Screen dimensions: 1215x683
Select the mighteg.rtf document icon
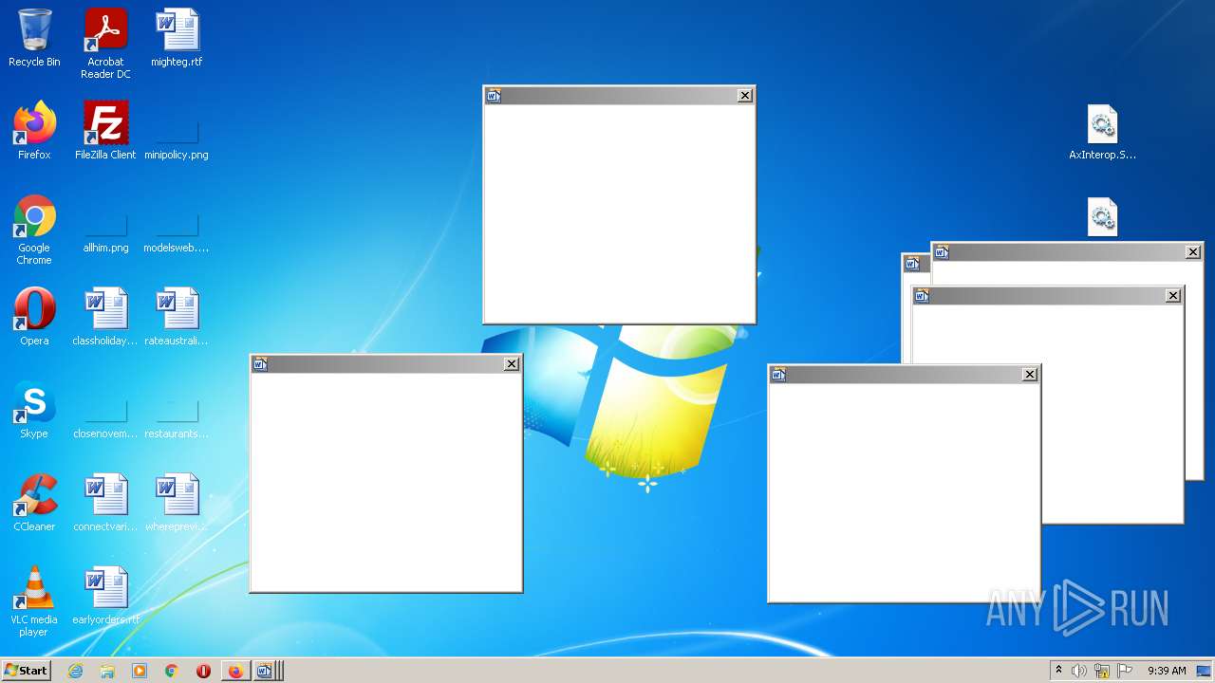[177, 38]
